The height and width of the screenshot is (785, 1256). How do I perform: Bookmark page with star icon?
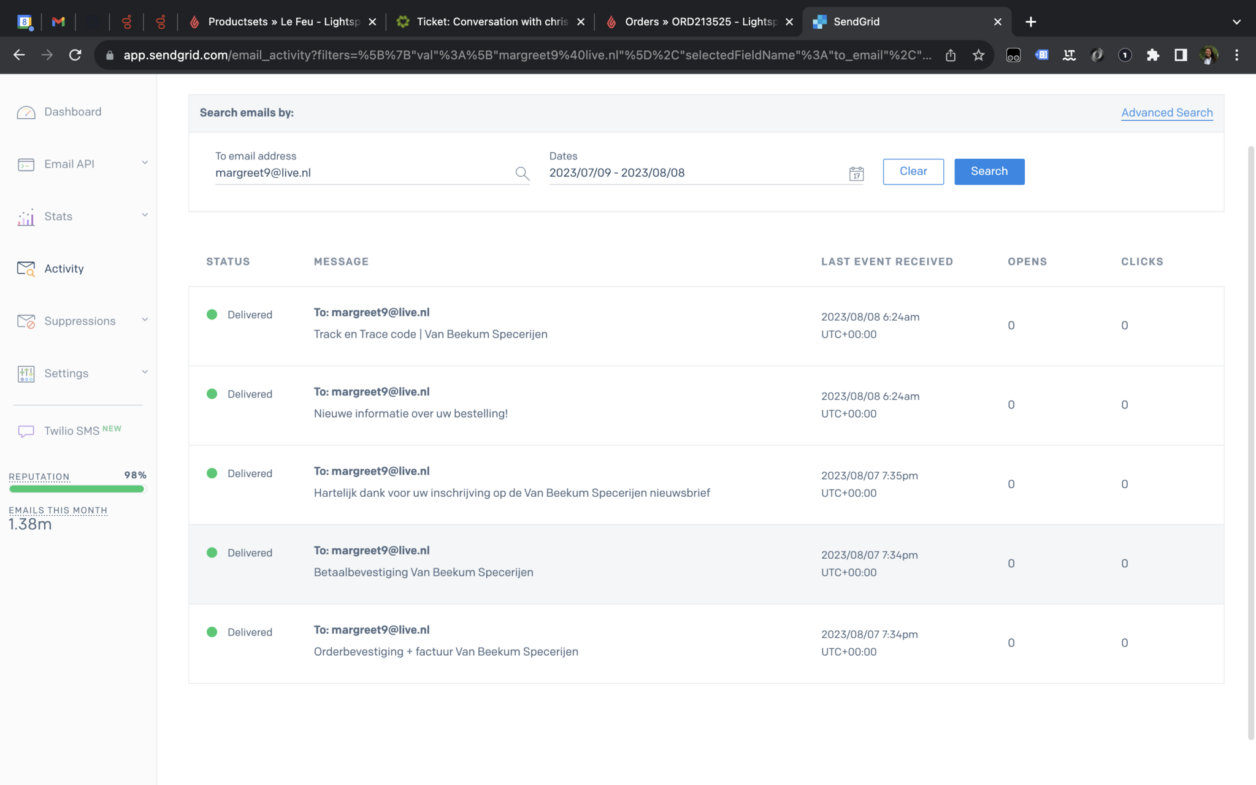[x=978, y=55]
